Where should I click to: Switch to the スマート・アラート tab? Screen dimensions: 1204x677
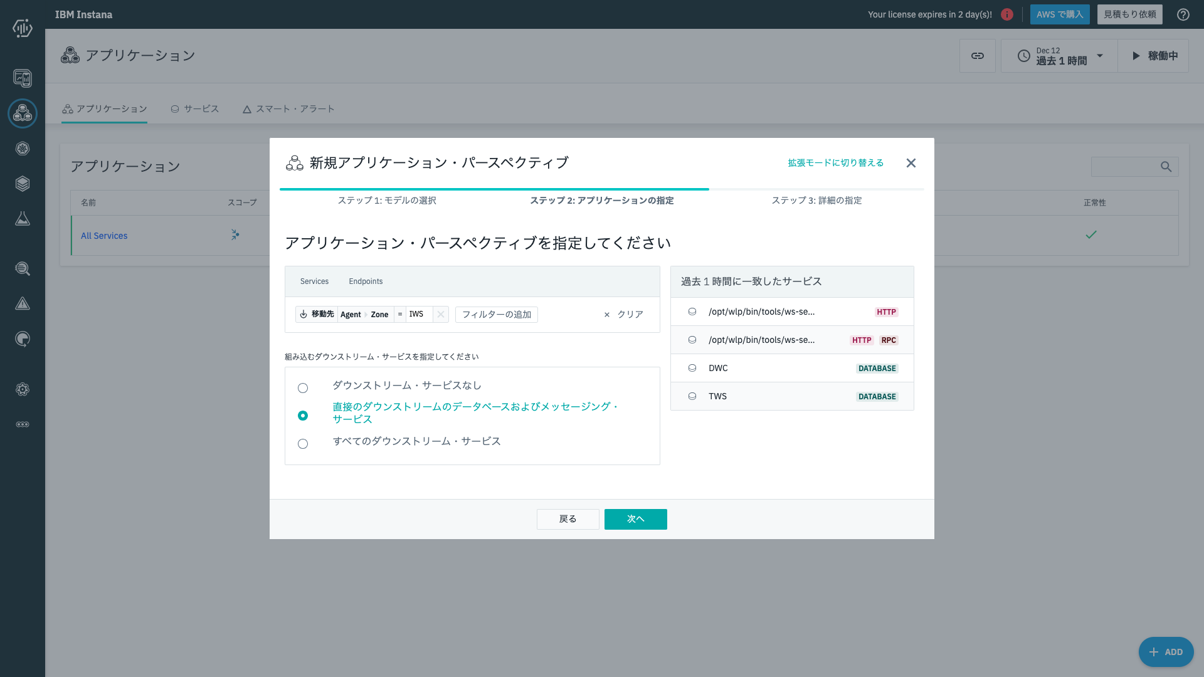(288, 108)
